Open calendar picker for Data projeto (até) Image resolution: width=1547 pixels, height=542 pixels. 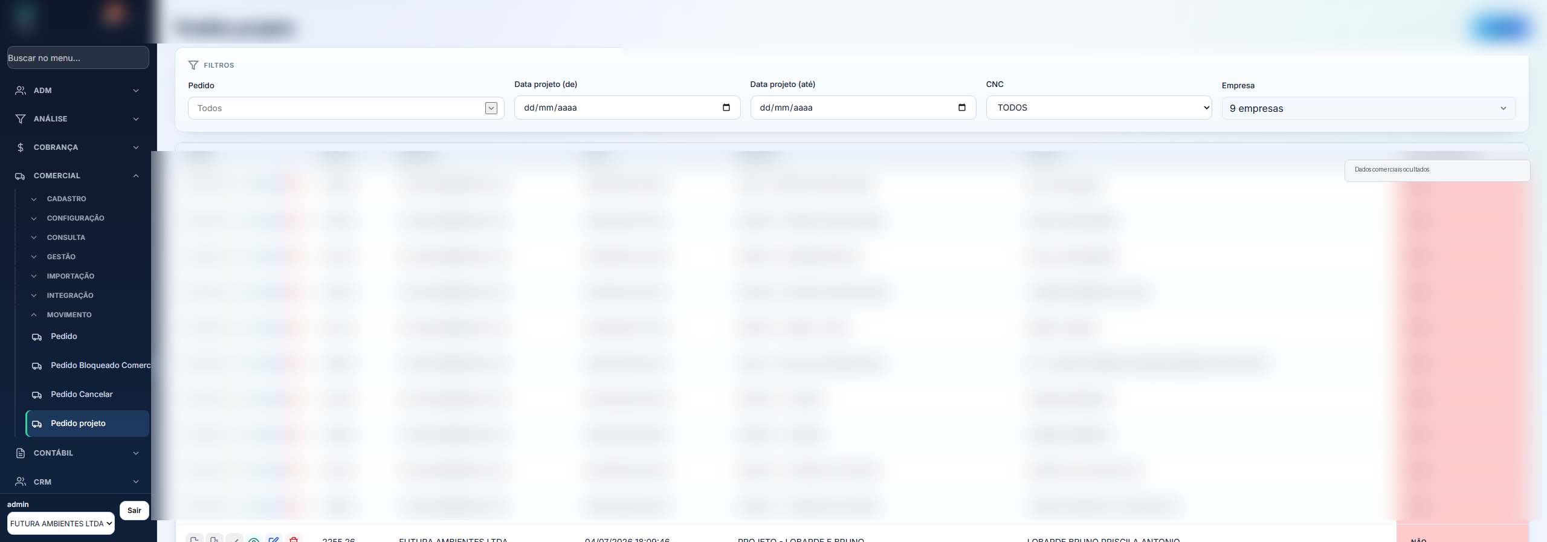(962, 108)
